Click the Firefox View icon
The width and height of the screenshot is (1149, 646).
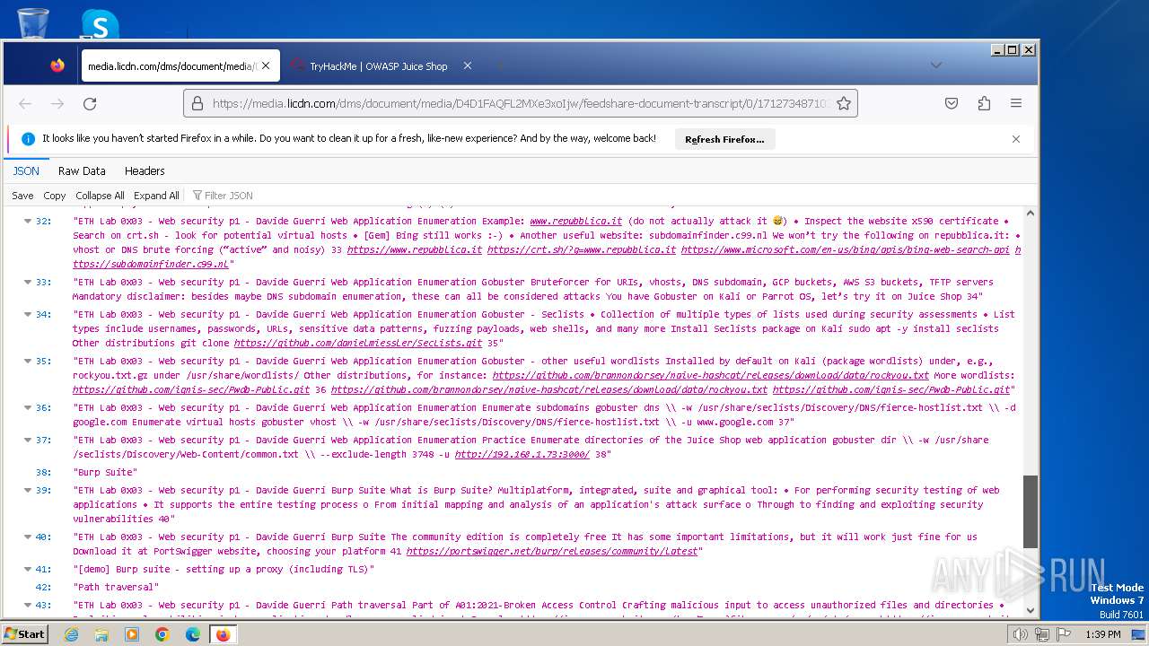57,65
